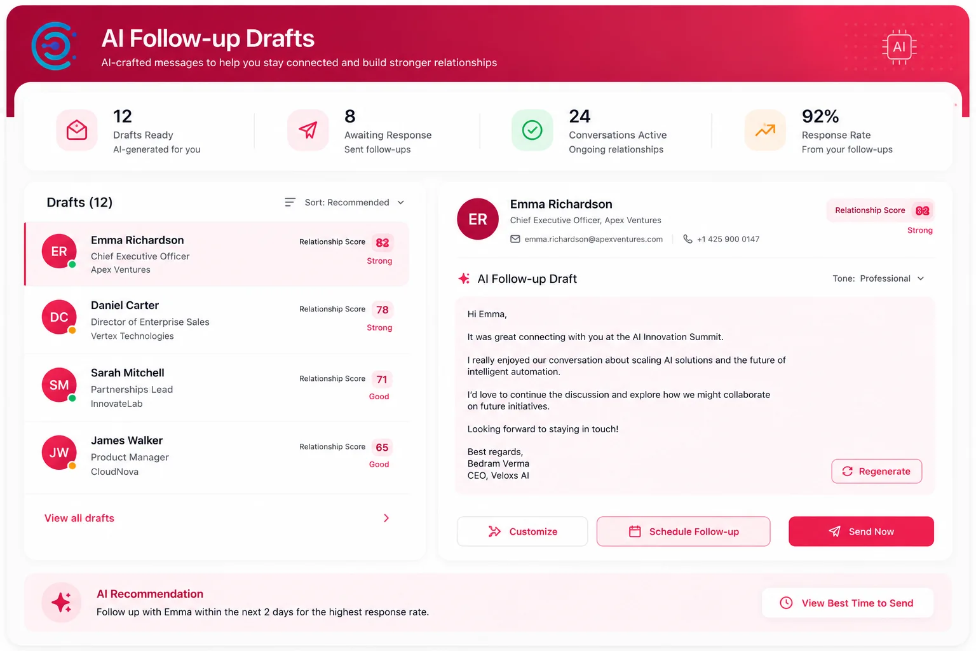Click the score badge 65 for James Walker
The image size is (976, 651).
coord(382,448)
